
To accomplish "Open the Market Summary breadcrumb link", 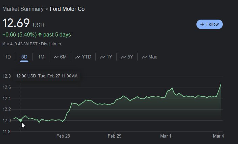I will 23,9.
